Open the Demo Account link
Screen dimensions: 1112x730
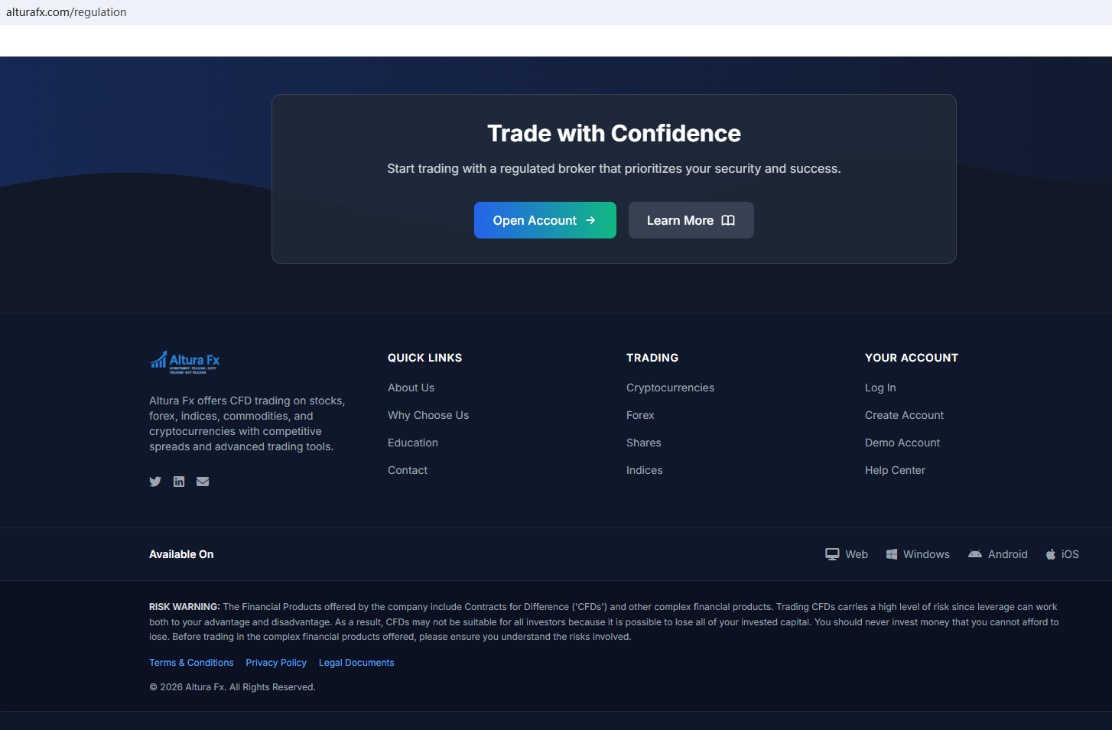point(902,443)
